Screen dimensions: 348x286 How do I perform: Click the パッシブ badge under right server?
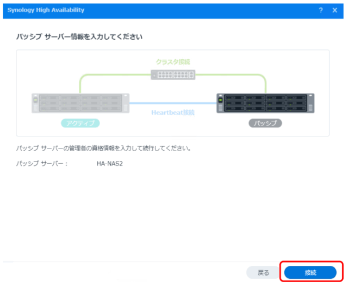click(265, 123)
